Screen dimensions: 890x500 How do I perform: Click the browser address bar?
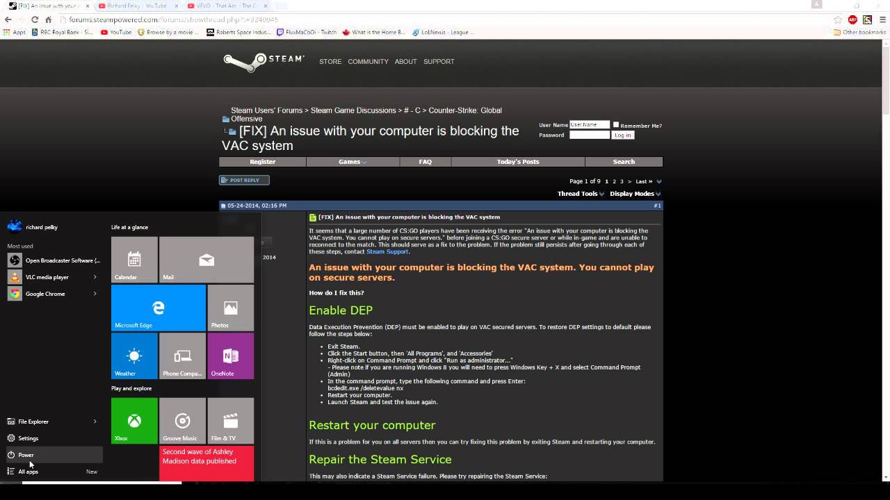point(445,19)
